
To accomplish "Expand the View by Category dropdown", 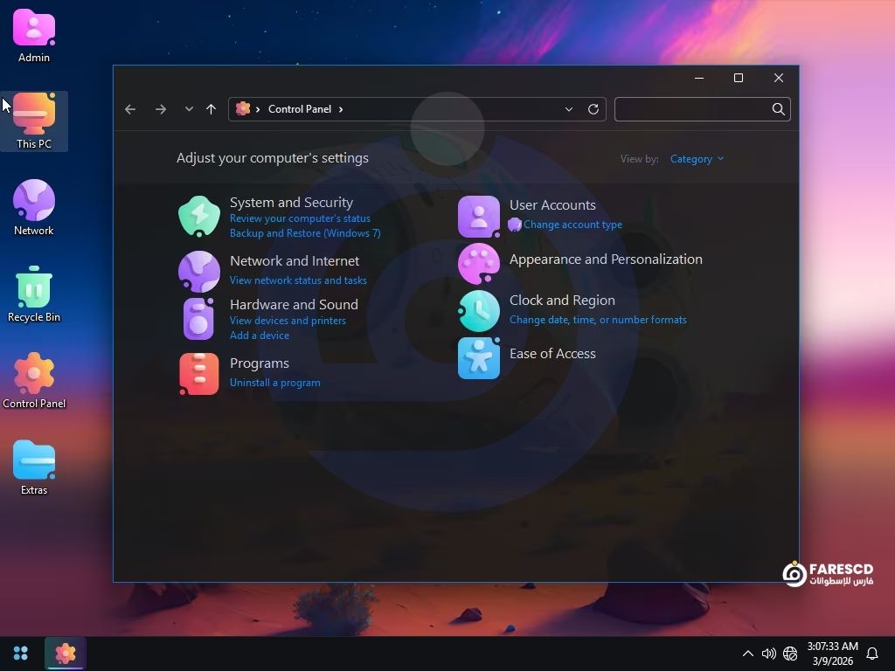I will pyautogui.click(x=697, y=159).
